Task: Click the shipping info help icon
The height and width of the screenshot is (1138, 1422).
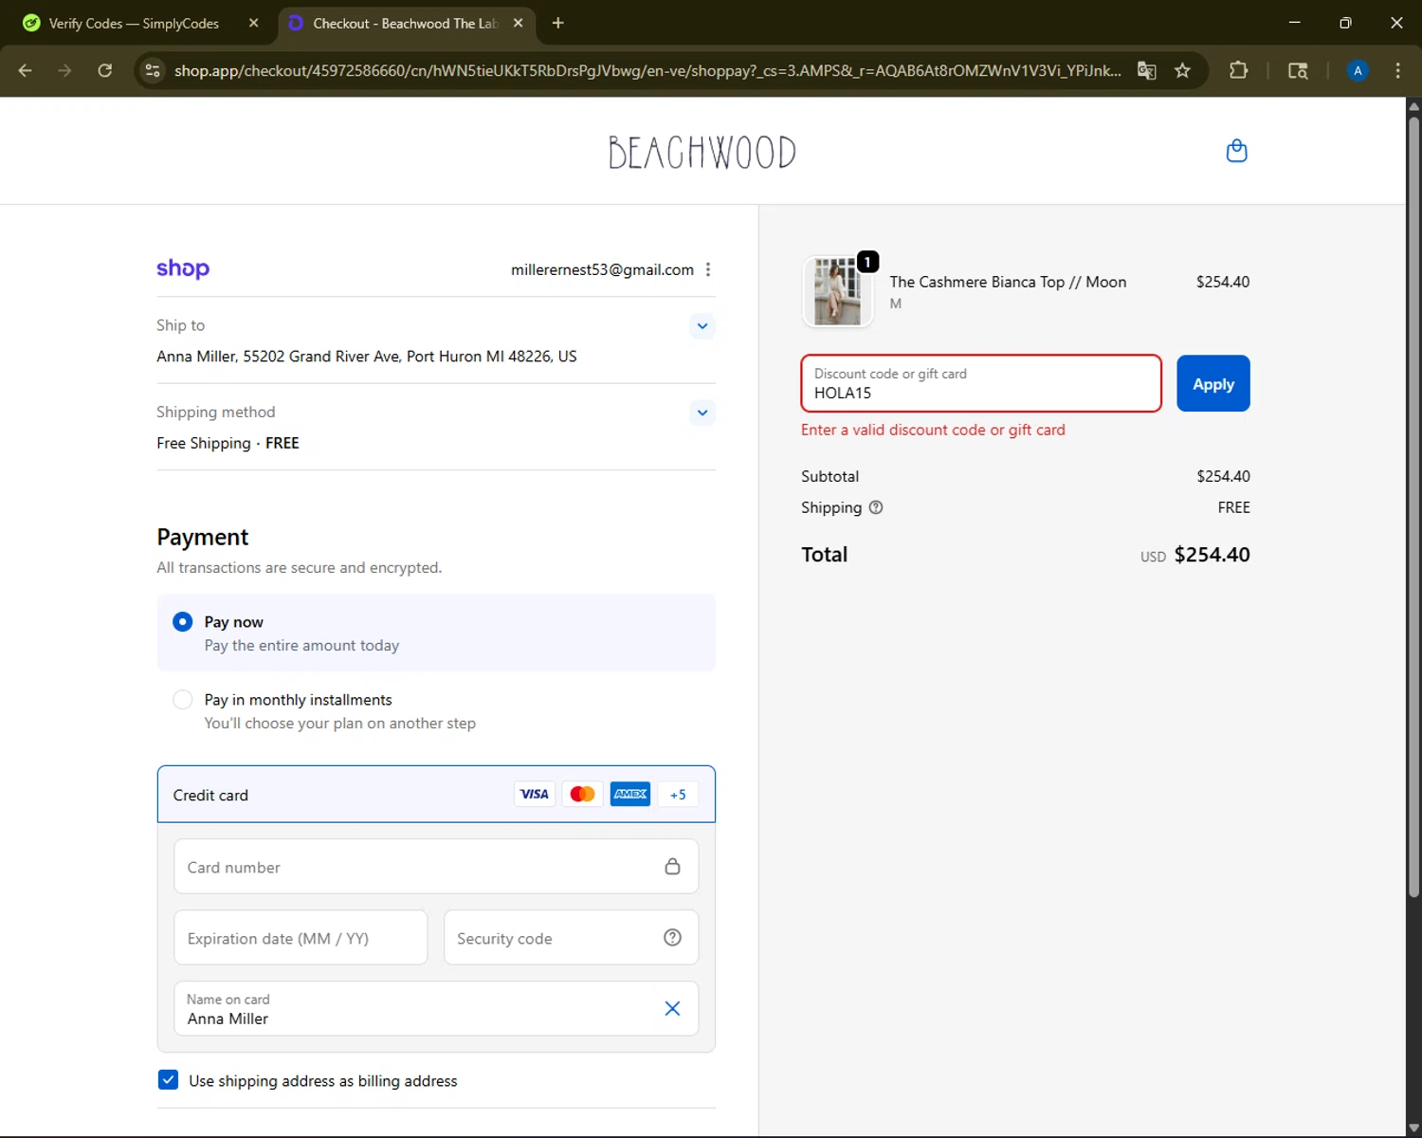Action: coord(876,507)
